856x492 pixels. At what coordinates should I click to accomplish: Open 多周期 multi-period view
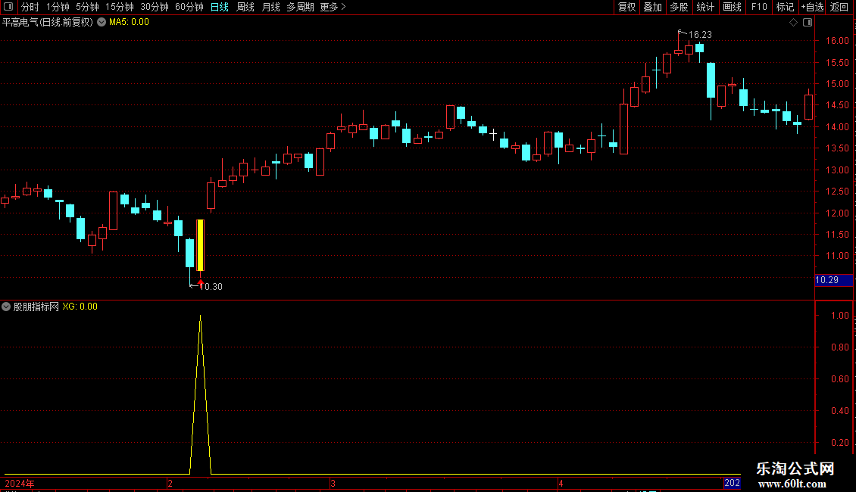pos(300,7)
